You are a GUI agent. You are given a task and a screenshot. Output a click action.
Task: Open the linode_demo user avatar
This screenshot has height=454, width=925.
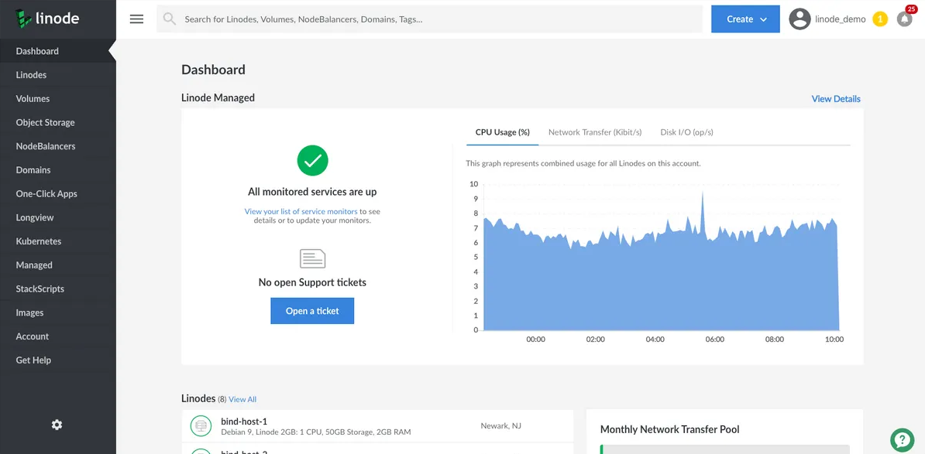click(800, 19)
